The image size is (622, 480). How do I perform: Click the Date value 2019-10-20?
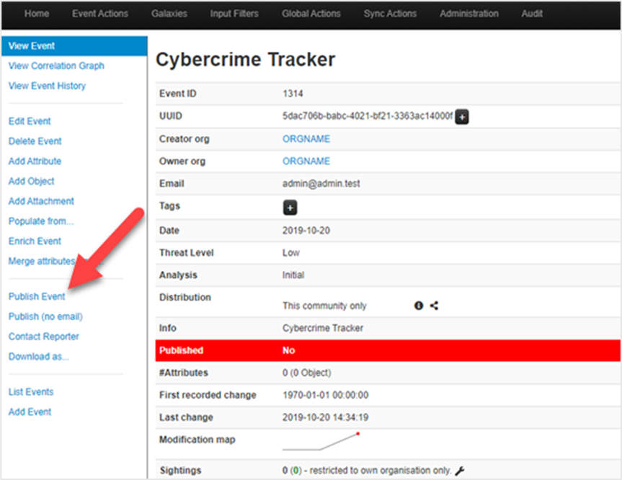click(306, 231)
